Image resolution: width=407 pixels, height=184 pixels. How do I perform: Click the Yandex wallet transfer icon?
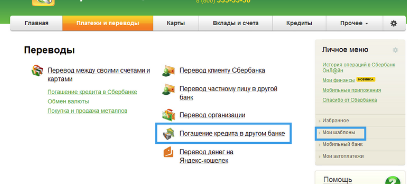click(x=168, y=152)
